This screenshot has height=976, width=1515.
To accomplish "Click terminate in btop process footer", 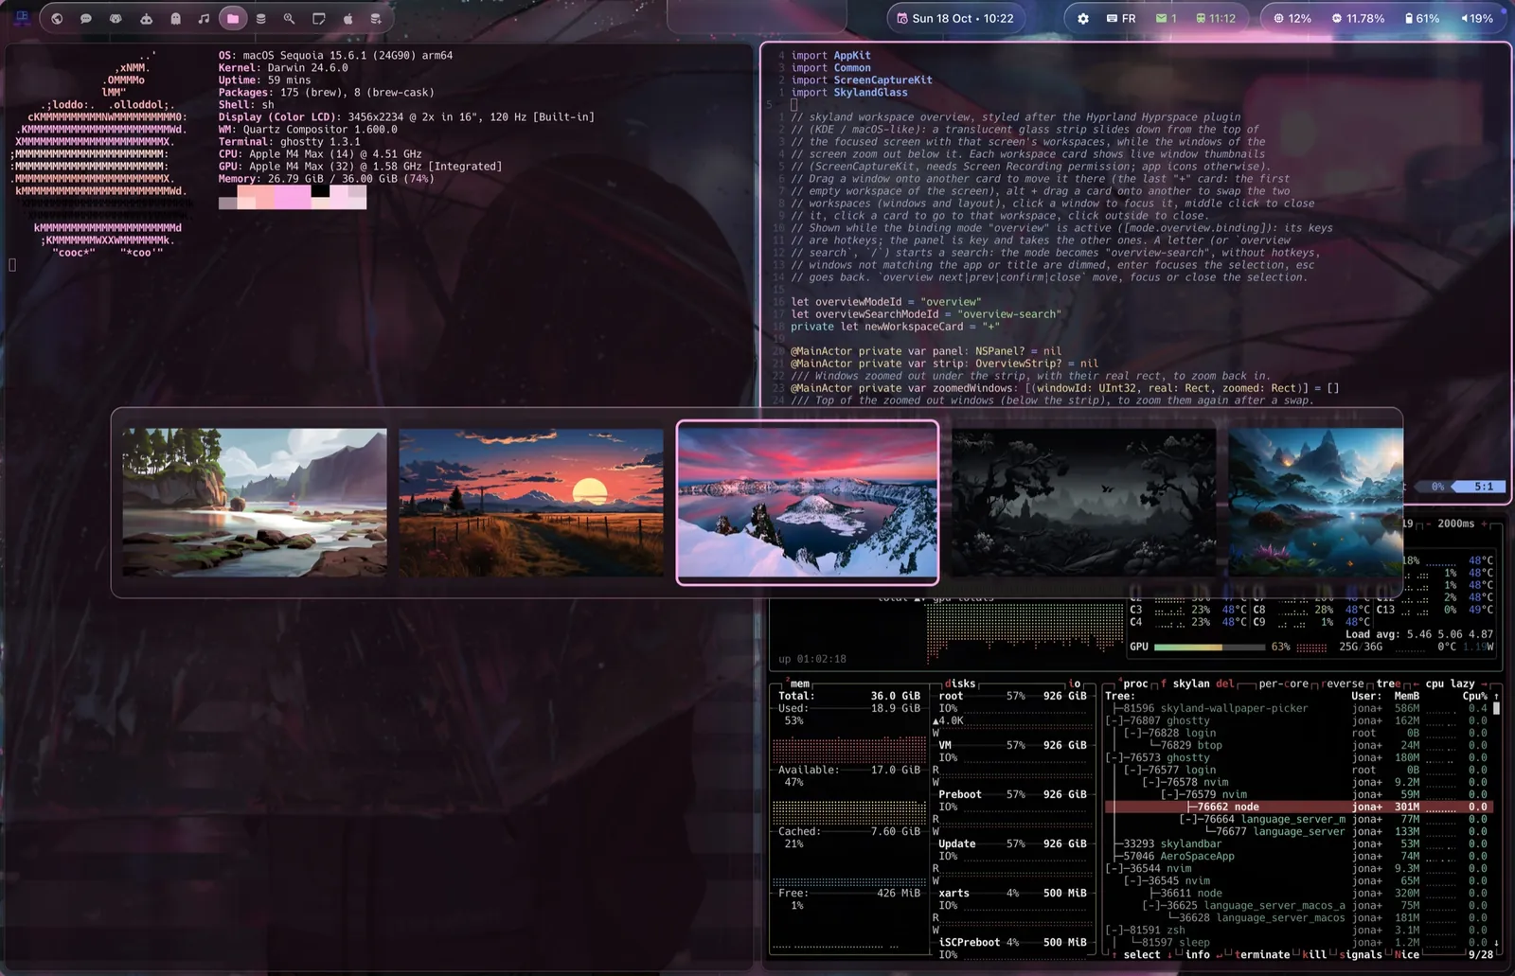I will click(x=1262, y=954).
